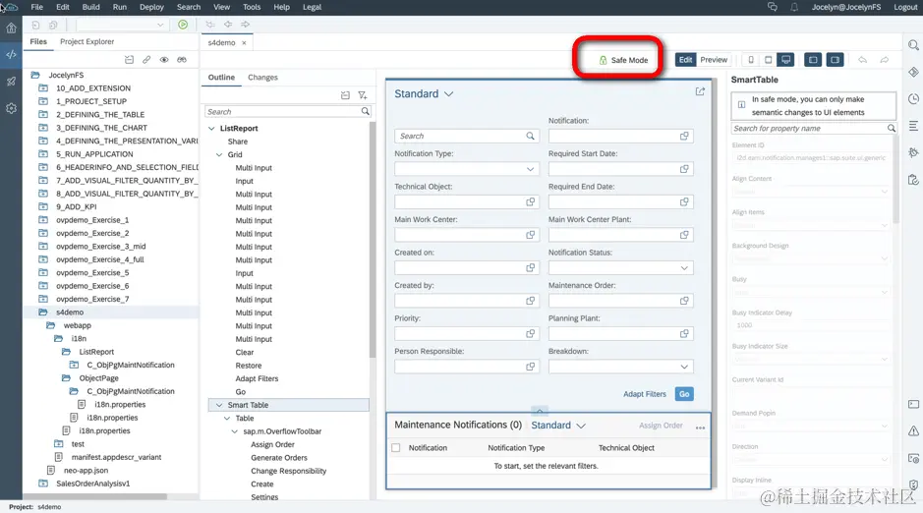Collapse the Grid node in the outline

click(219, 154)
